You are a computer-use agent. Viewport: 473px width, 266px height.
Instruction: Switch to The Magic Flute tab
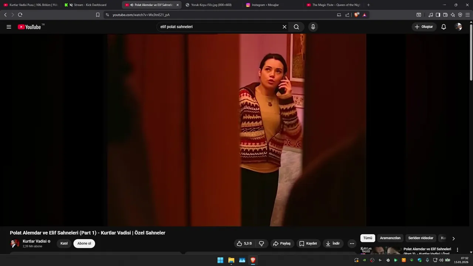tap(333, 5)
